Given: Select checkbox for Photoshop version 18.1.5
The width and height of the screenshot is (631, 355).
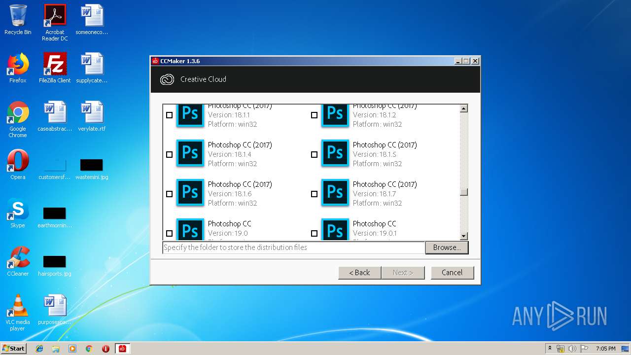Looking at the screenshot, I should click(x=315, y=154).
